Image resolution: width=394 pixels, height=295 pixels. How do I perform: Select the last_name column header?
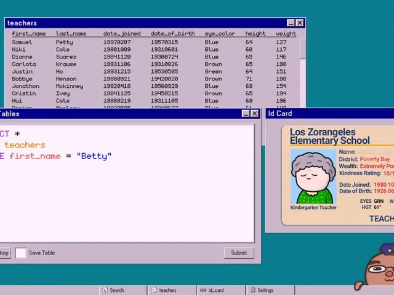(x=71, y=34)
